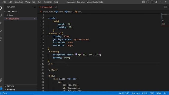
Task: Click the index.html tab file icon
Action: click(x=40, y=7)
